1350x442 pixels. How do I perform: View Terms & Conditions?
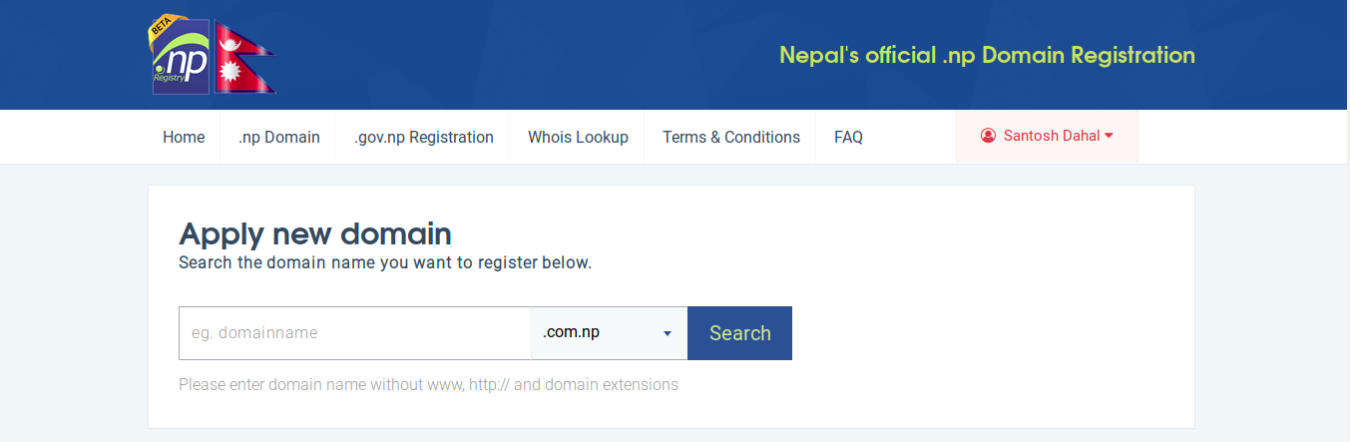tap(731, 137)
